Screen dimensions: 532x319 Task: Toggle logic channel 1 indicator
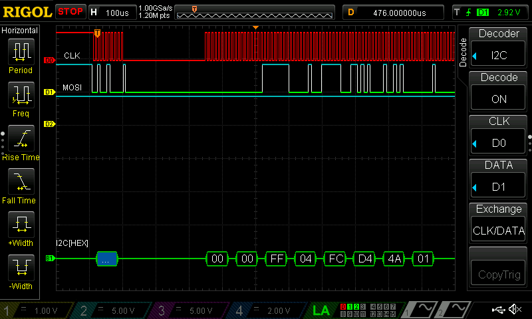click(x=350, y=306)
